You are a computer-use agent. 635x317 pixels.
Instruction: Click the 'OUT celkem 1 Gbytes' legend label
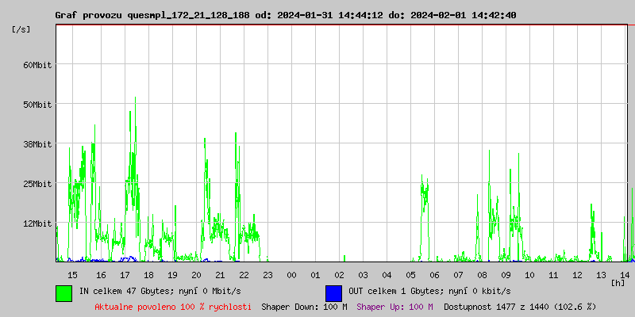click(x=429, y=292)
